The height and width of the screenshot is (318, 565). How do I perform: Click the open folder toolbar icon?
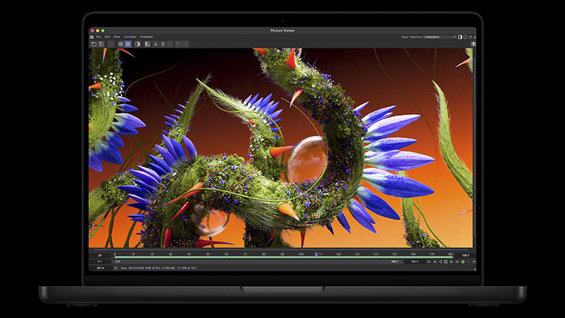coord(94,44)
